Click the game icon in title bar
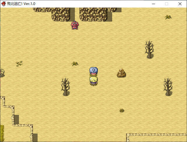The width and height of the screenshot is (187, 142). click(3, 4)
